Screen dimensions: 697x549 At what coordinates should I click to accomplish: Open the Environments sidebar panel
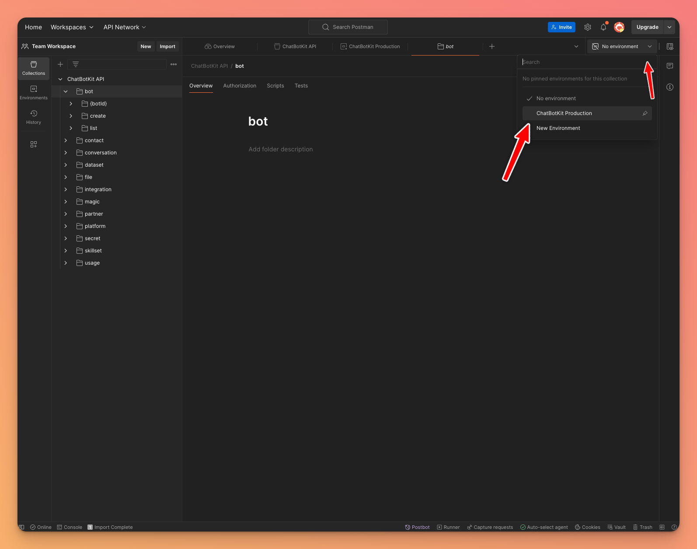coord(34,93)
